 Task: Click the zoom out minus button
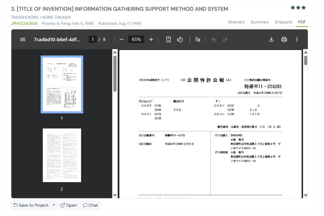[121, 39]
